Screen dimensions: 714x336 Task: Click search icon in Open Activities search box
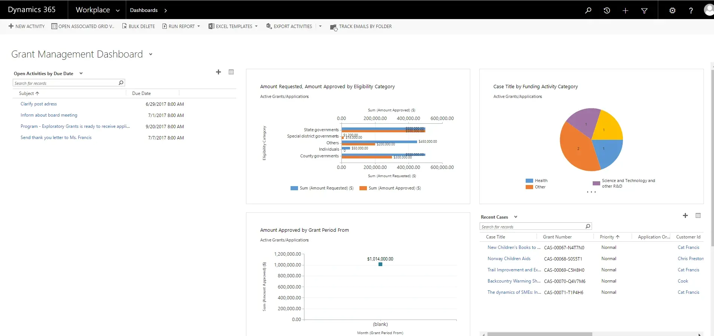121,83
